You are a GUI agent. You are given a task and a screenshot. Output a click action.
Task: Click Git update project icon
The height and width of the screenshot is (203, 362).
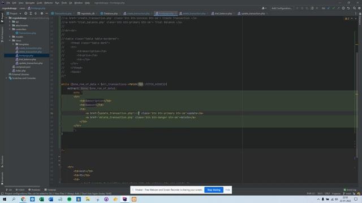[x=329, y=8]
